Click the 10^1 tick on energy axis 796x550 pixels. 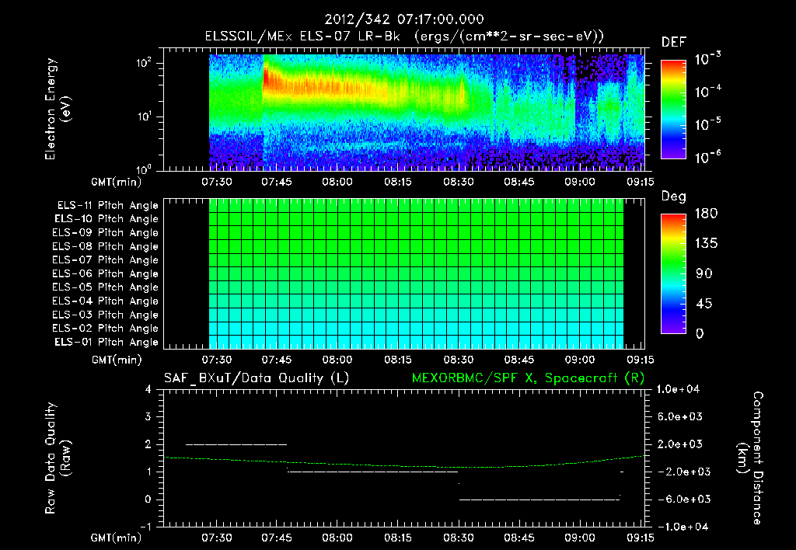pos(144,117)
